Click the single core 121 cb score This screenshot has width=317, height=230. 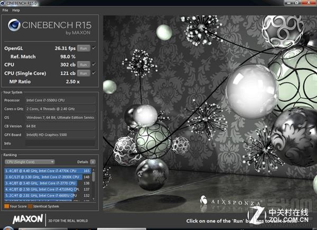pos(68,73)
